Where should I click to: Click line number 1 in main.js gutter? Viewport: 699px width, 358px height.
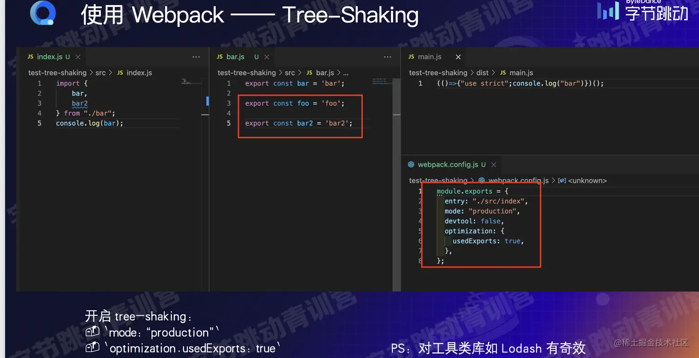click(420, 83)
